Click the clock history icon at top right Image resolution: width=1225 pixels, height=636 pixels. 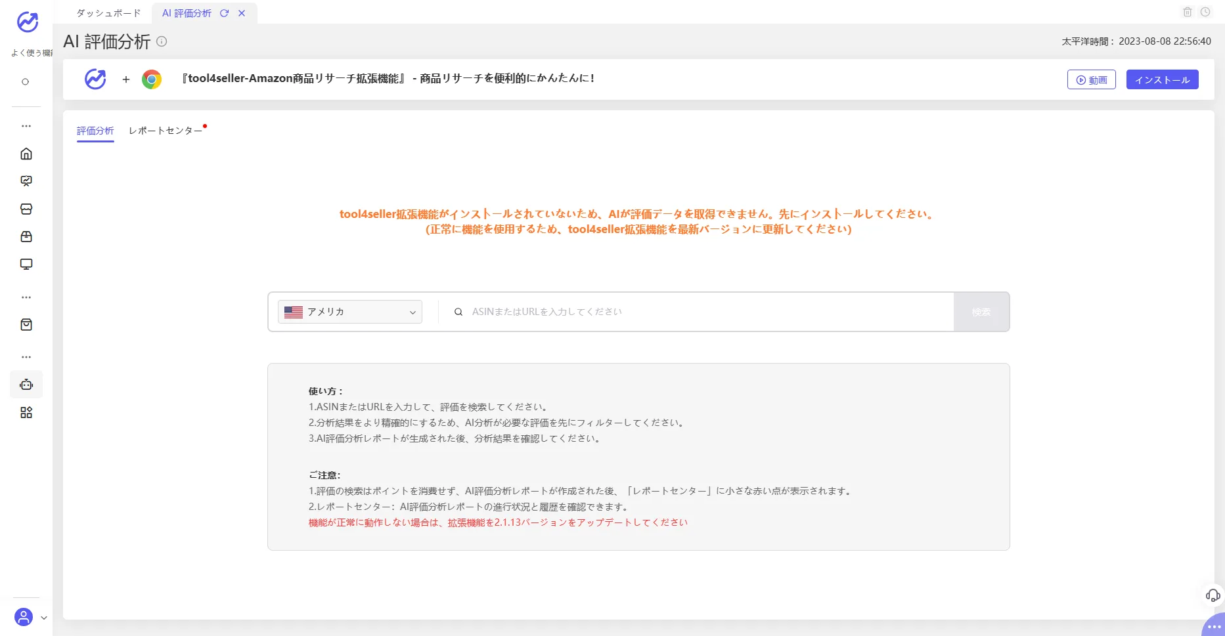click(x=1205, y=12)
